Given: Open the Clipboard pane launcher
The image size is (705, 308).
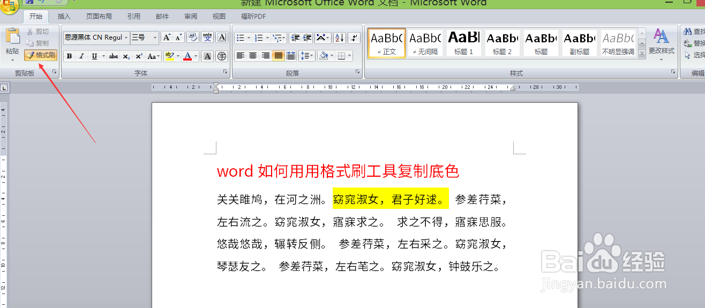Looking at the screenshot, I should pyautogui.click(x=55, y=72).
